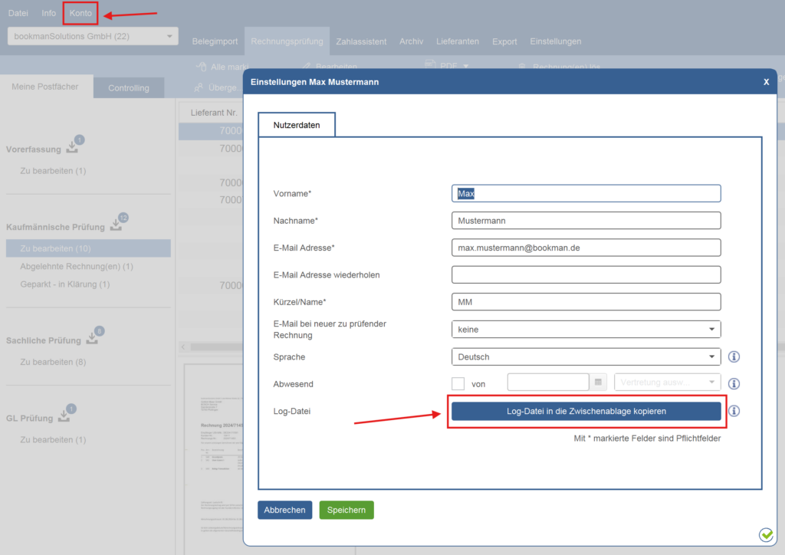Switch to Rechnungsprüfung tab
The image size is (785, 555).
[287, 41]
